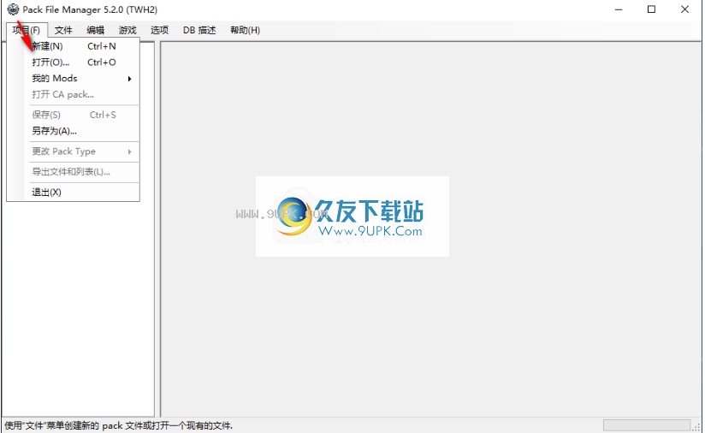Screen dimensions: 705x433
Task: Open the 选项 menu
Action: [x=159, y=30]
